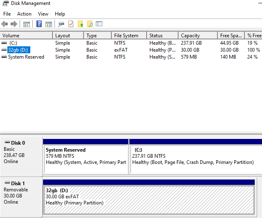Click the 237.91 GB capacity cell
The image size is (262, 218).
(191, 43)
